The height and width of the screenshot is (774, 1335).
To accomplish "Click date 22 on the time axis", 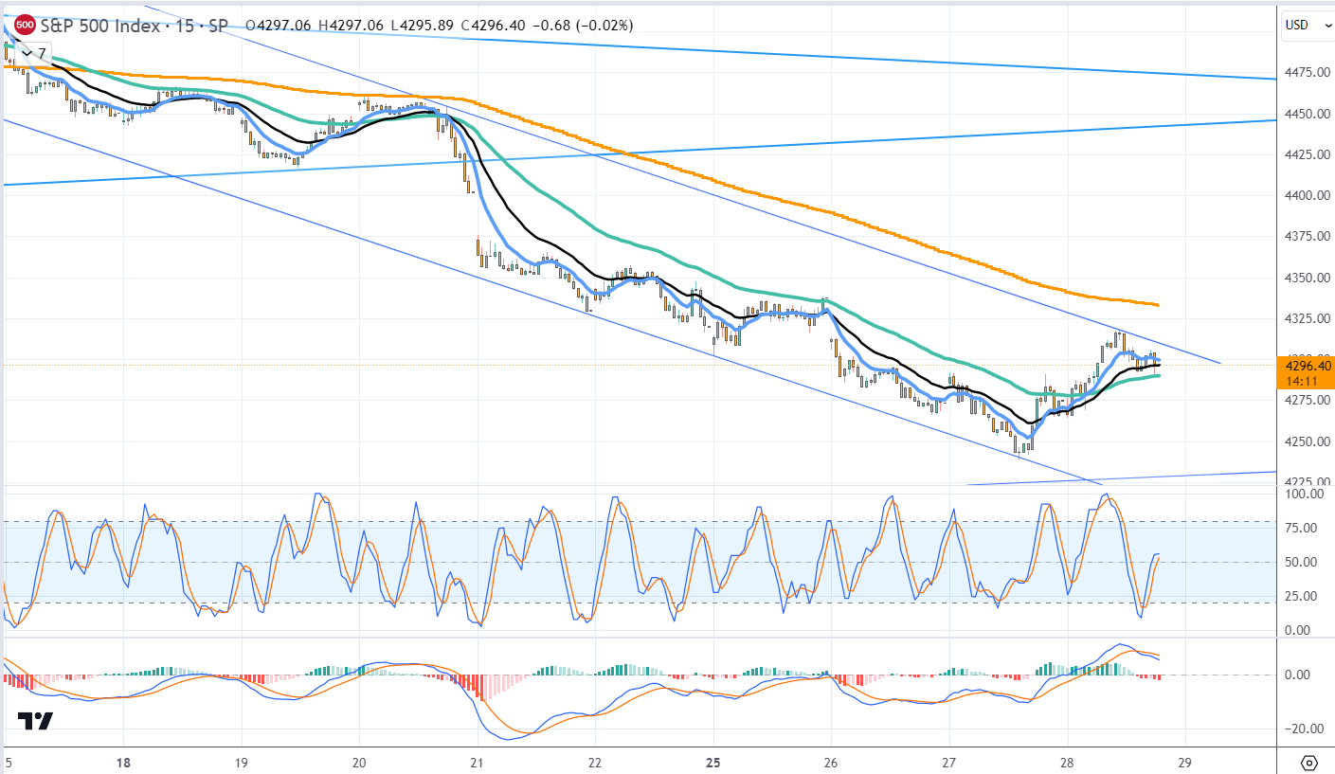I will 595,762.
